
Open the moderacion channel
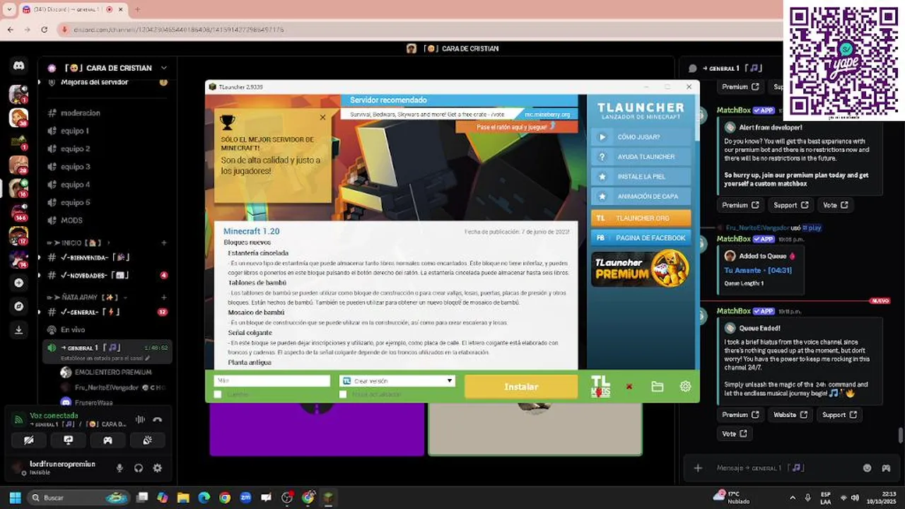point(80,113)
